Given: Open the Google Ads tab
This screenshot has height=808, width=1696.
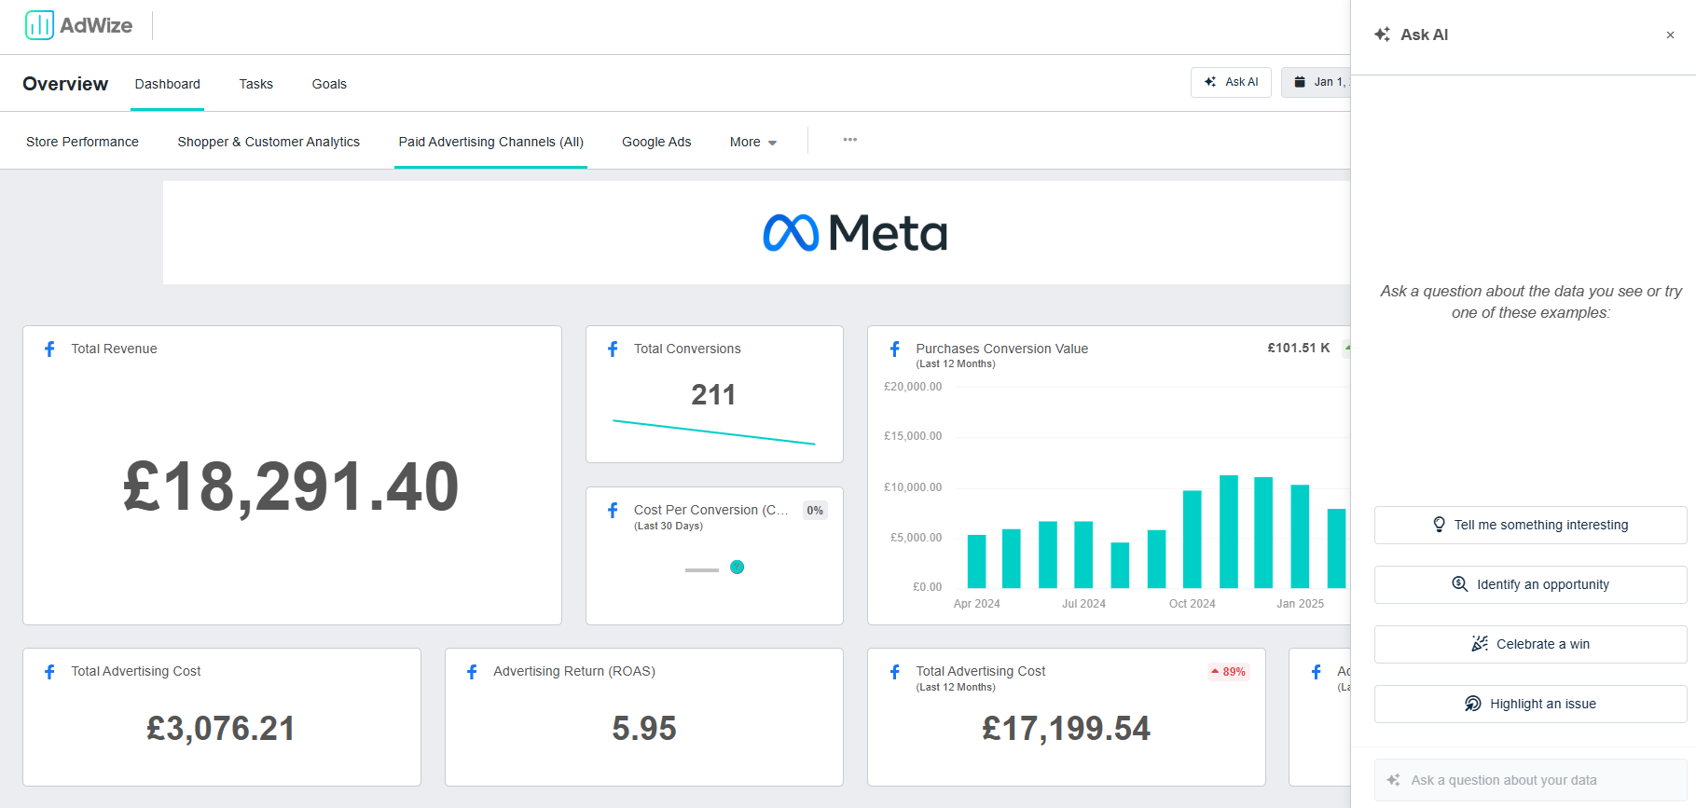Looking at the screenshot, I should tap(656, 142).
